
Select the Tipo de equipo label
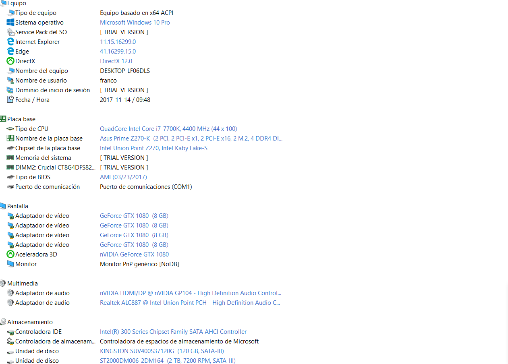click(36, 13)
